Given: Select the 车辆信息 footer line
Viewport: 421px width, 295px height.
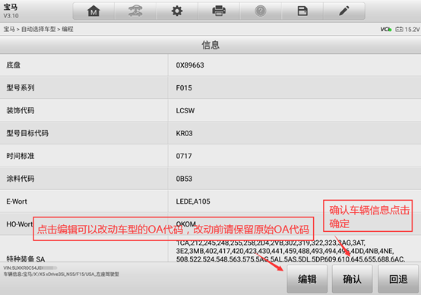Looking at the screenshot, I should tap(62, 274).
